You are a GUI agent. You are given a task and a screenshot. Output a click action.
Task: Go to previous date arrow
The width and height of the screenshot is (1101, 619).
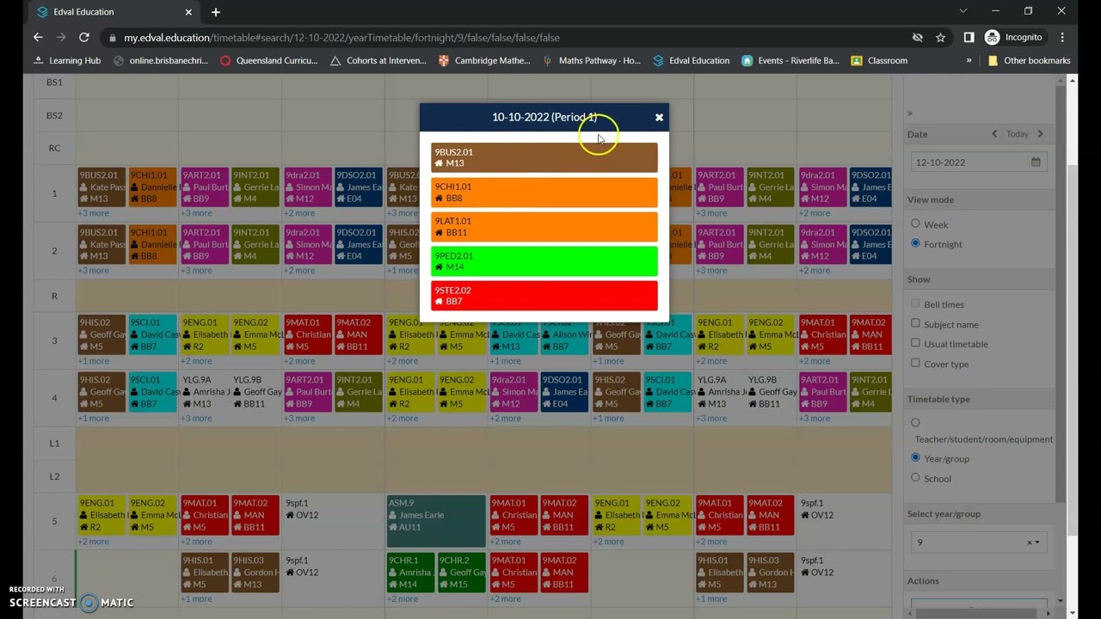[x=994, y=134]
